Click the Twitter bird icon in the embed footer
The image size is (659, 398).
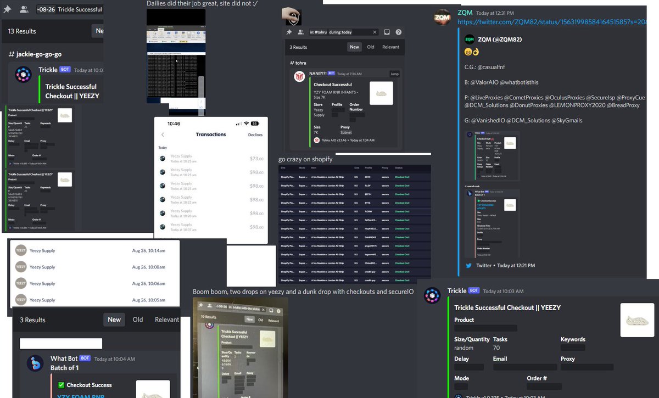tap(468, 266)
